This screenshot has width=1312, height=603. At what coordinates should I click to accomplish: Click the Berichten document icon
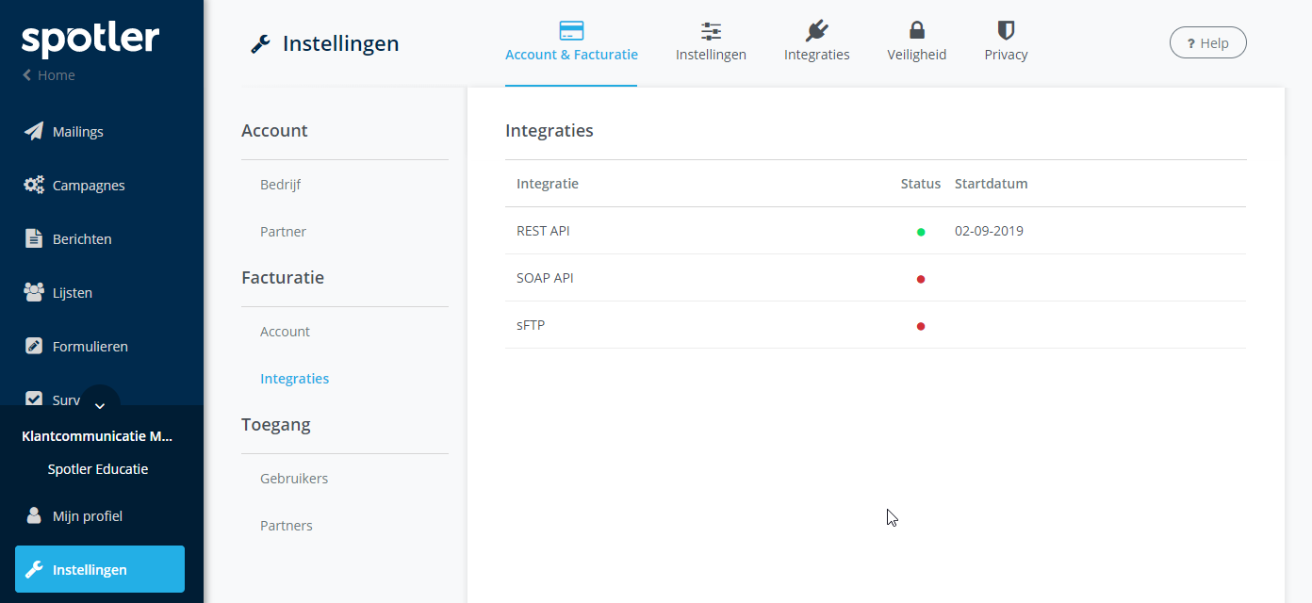[x=34, y=238]
